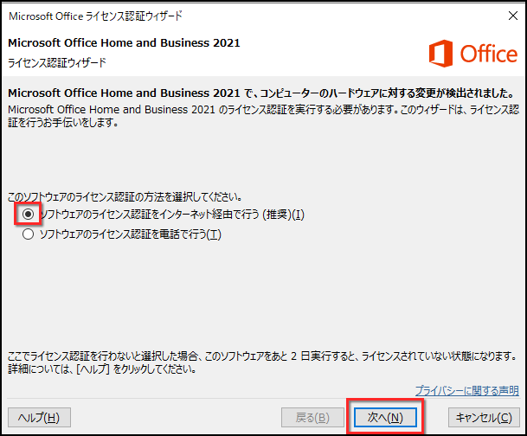Click the 2 日 unlicensed warning sentence
This screenshot has width=527, height=436.
tap(260, 356)
